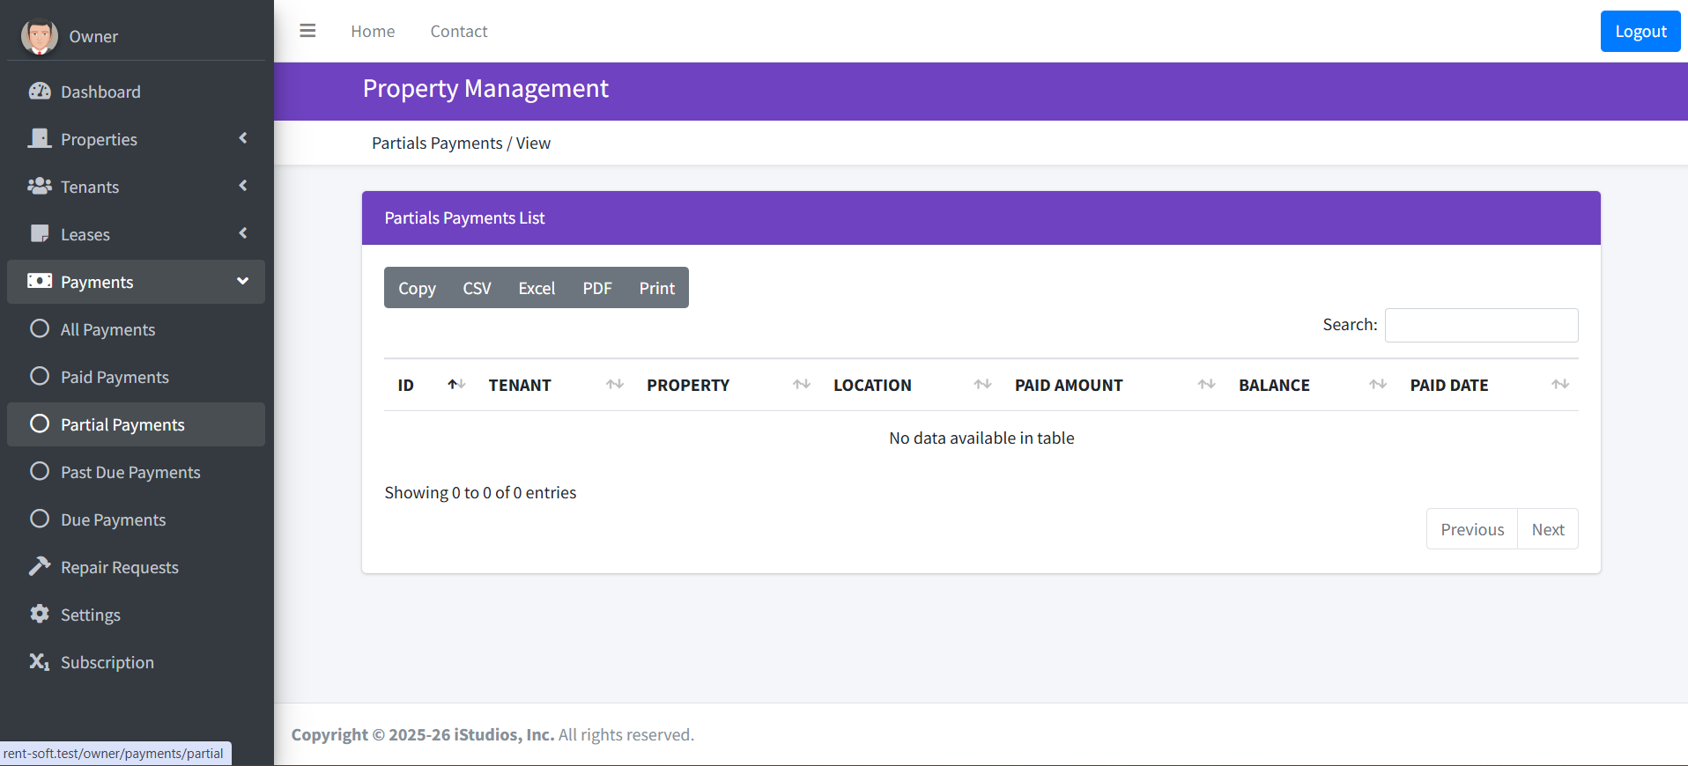Click the Next pagination button

[x=1547, y=529]
